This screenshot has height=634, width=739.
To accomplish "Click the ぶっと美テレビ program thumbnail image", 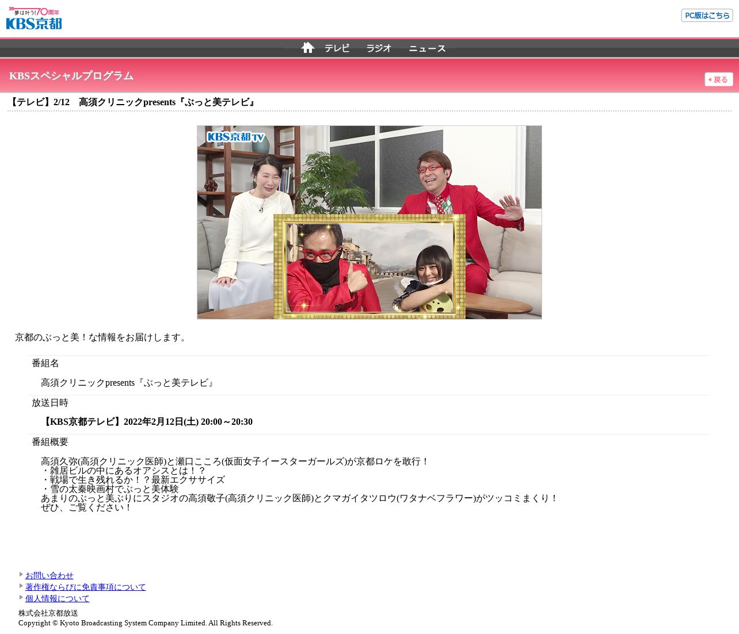I will 369,222.
